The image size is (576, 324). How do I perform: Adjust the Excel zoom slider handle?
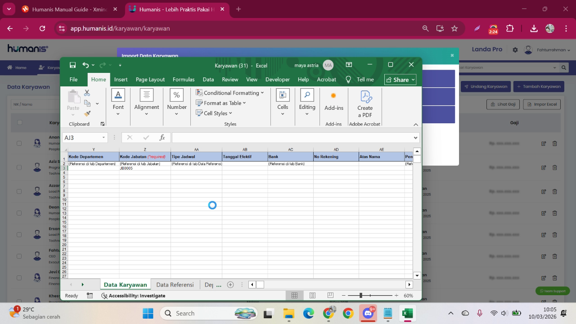360,296
